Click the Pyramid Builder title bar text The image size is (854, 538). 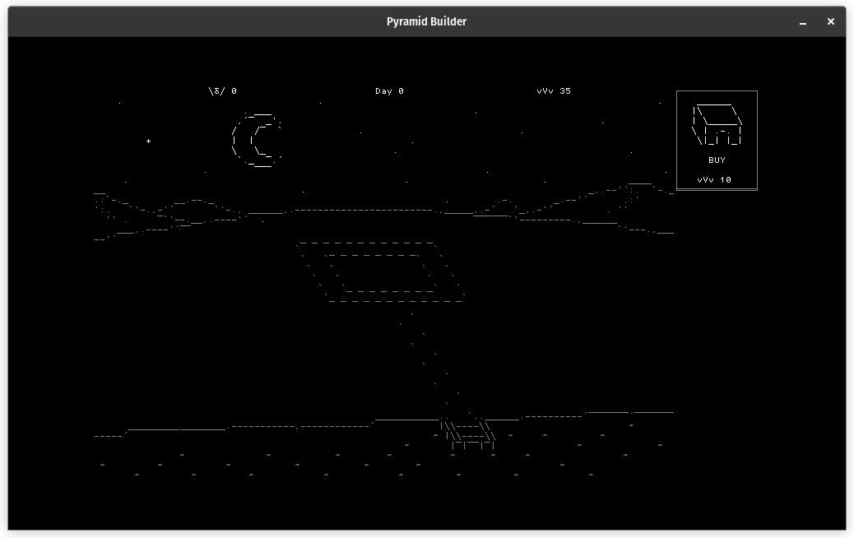pos(426,21)
